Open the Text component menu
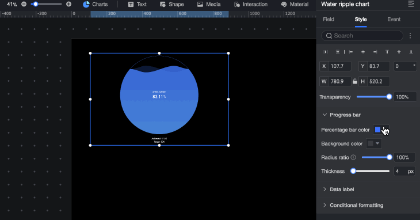Viewport: 420px width, 220px height. [x=137, y=4]
